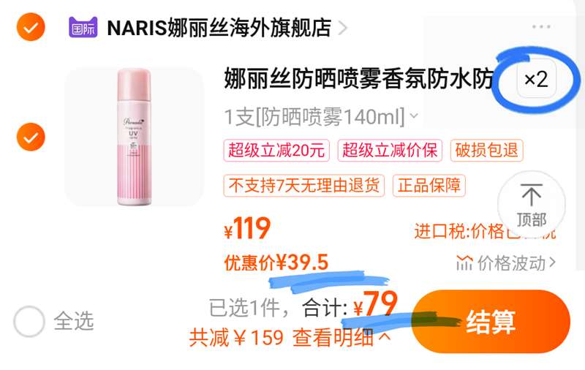Open the three-dots more options menu

pyautogui.click(x=541, y=27)
